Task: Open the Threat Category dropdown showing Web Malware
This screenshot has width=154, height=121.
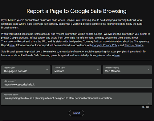Action: pyautogui.click(x=127, y=70)
